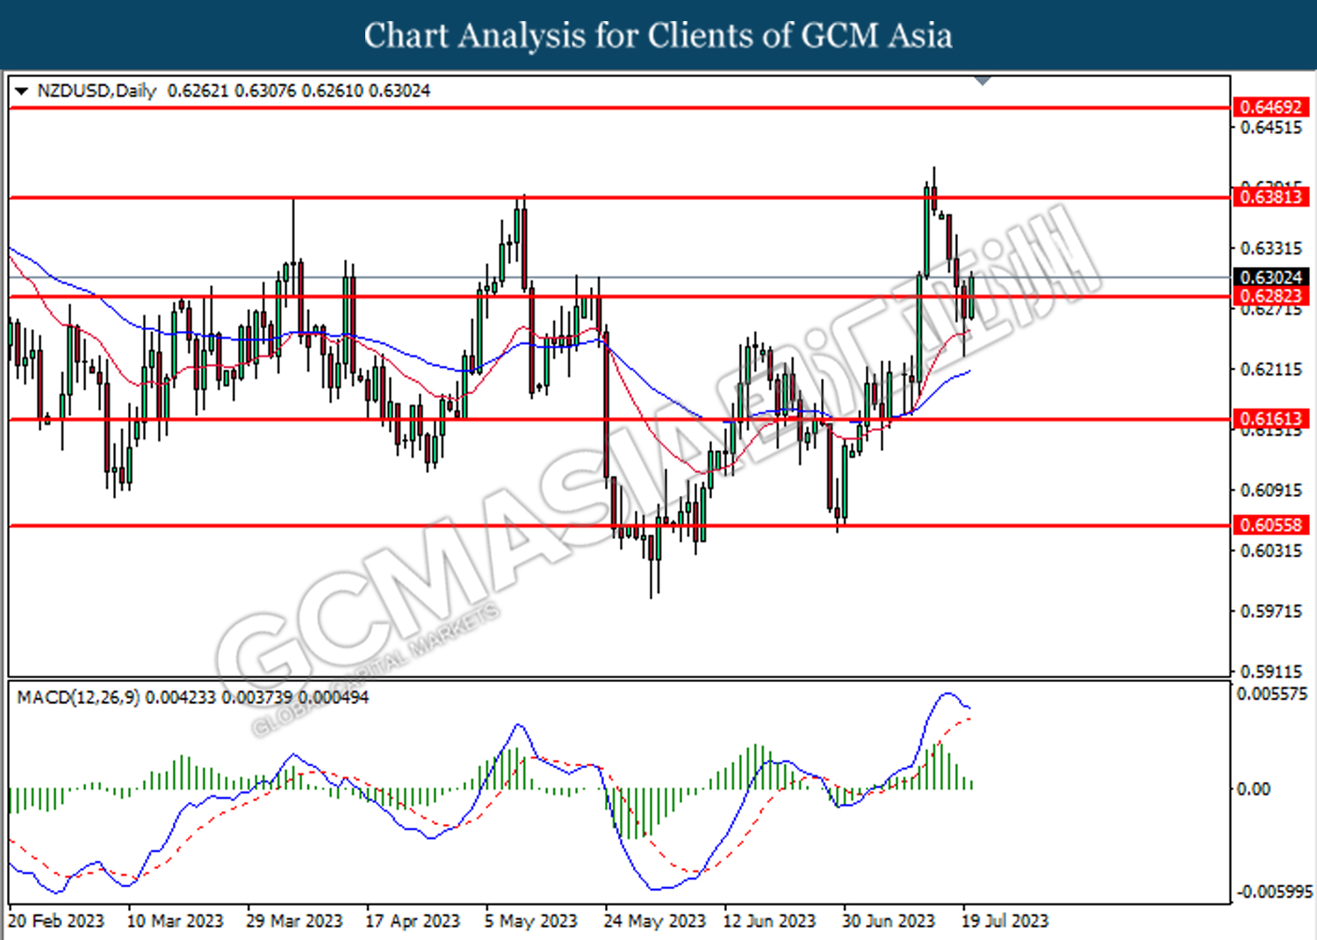This screenshot has width=1317, height=940.
Task: Click the black dropdown triangle beside NZDUSD,Daily
Action: pyautogui.click(x=22, y=91)
